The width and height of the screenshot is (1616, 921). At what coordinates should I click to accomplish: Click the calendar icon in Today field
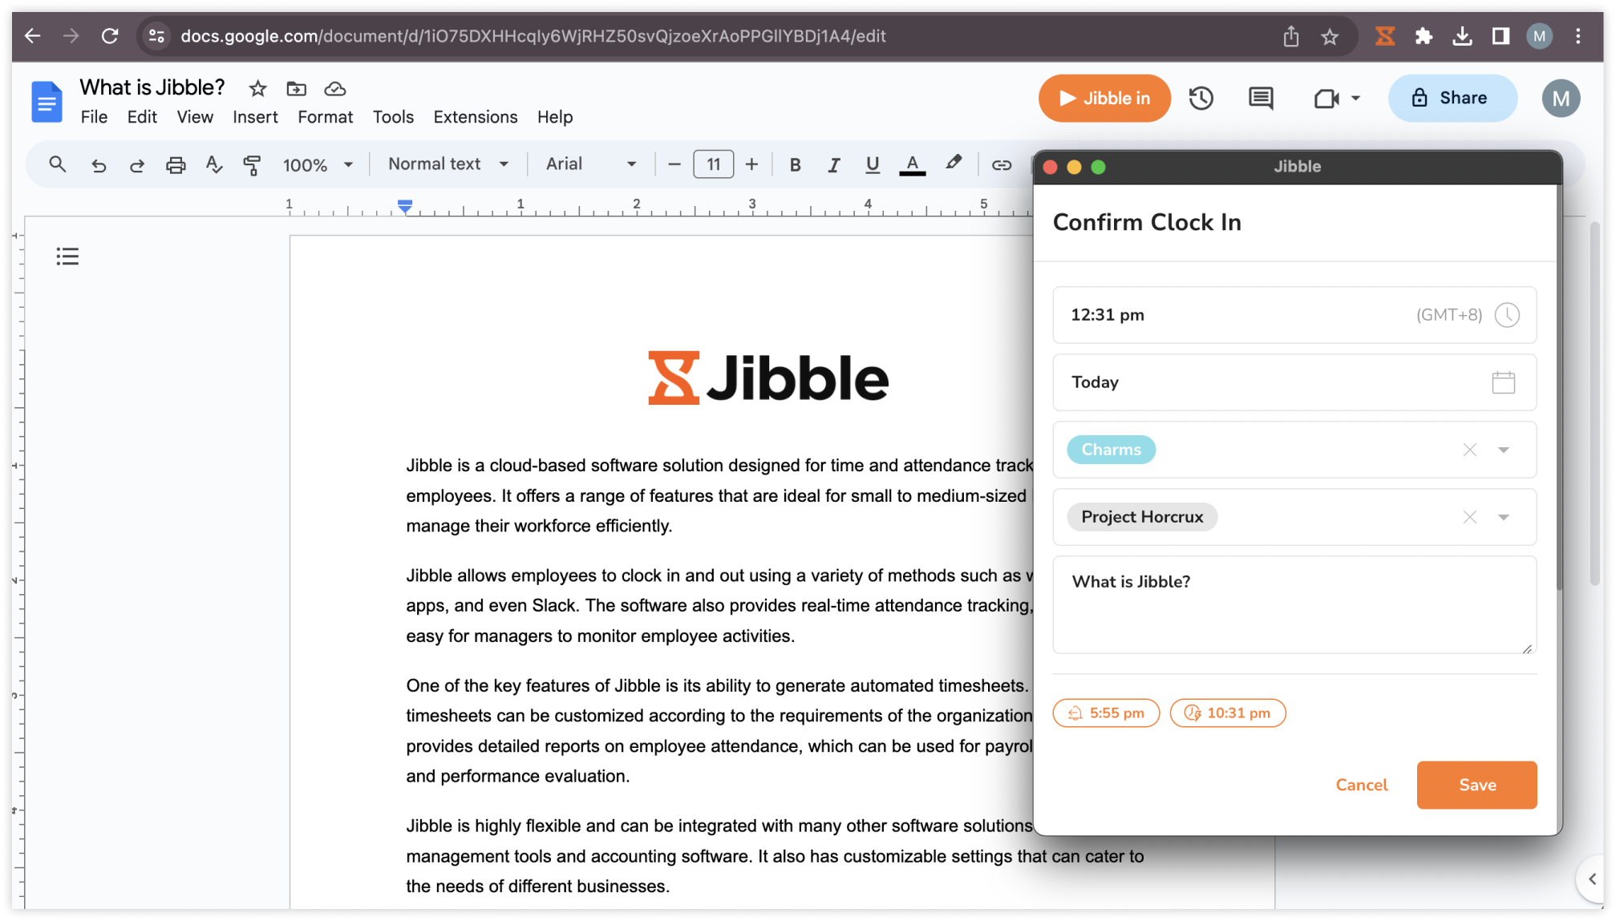pyautogui.click(x=1503, y=382)
